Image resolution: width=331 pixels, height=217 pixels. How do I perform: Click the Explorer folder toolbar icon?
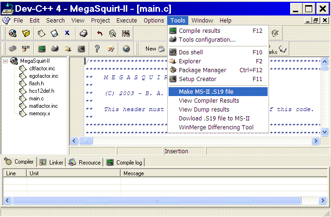click(x=68, y=49)
